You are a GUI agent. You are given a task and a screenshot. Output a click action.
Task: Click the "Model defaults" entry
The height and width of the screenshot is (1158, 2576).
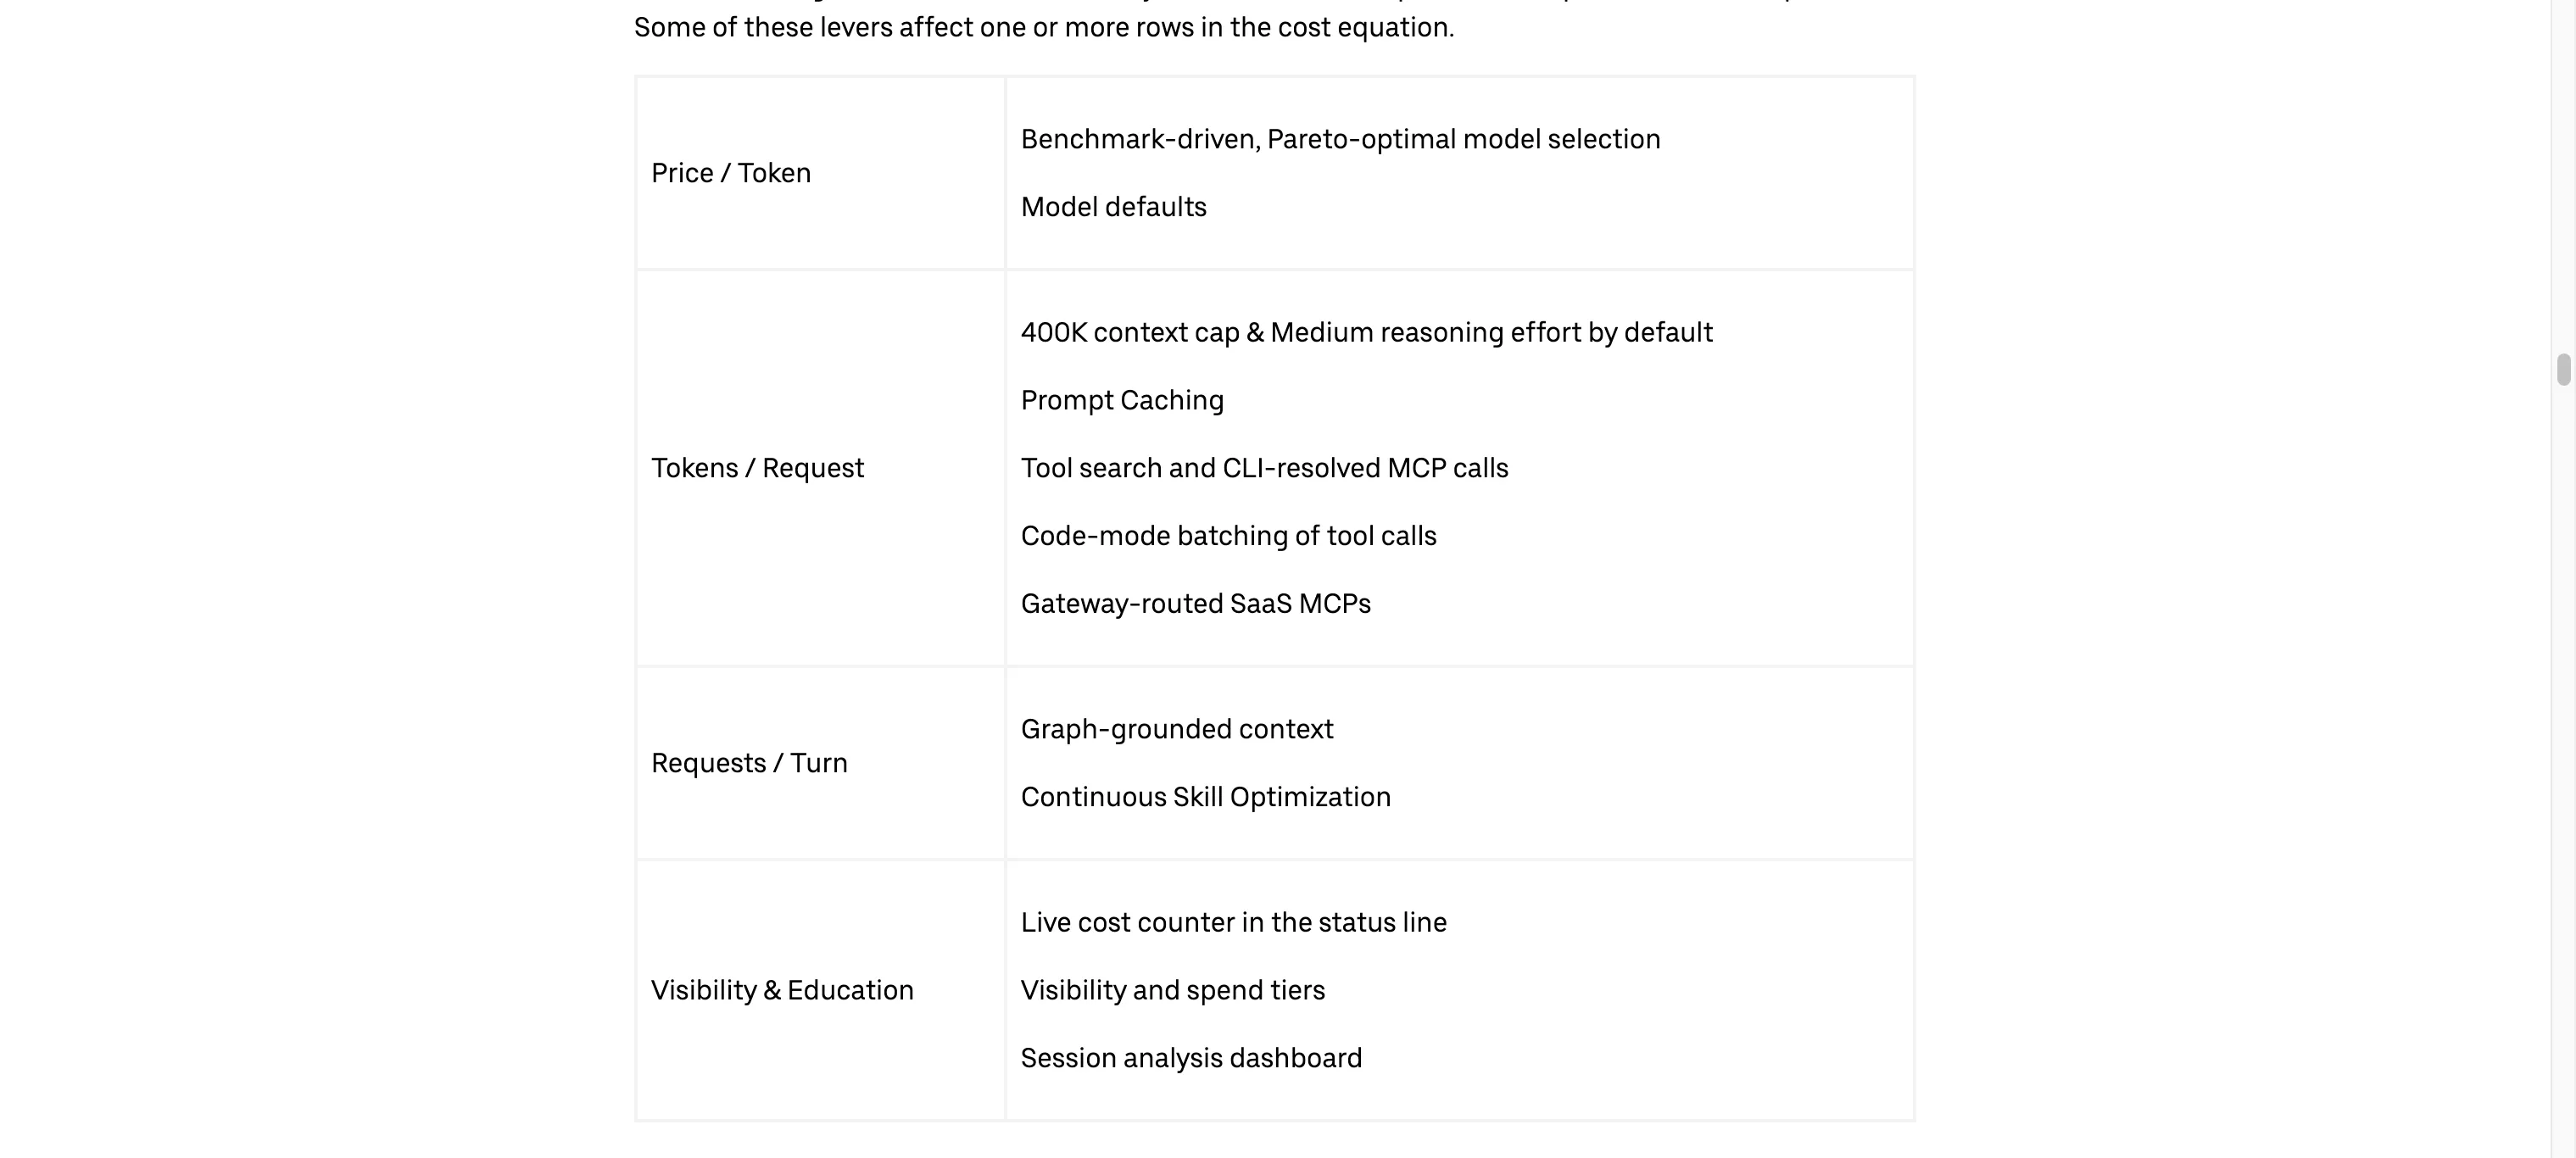tap(1113, 207)
